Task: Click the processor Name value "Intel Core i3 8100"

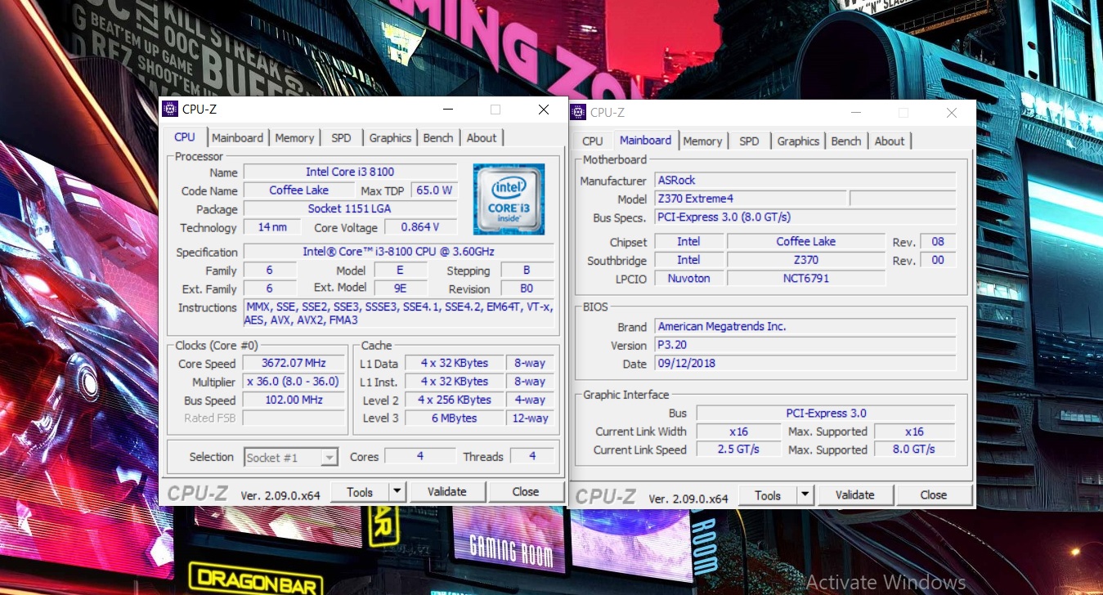Action: (350, 172)
